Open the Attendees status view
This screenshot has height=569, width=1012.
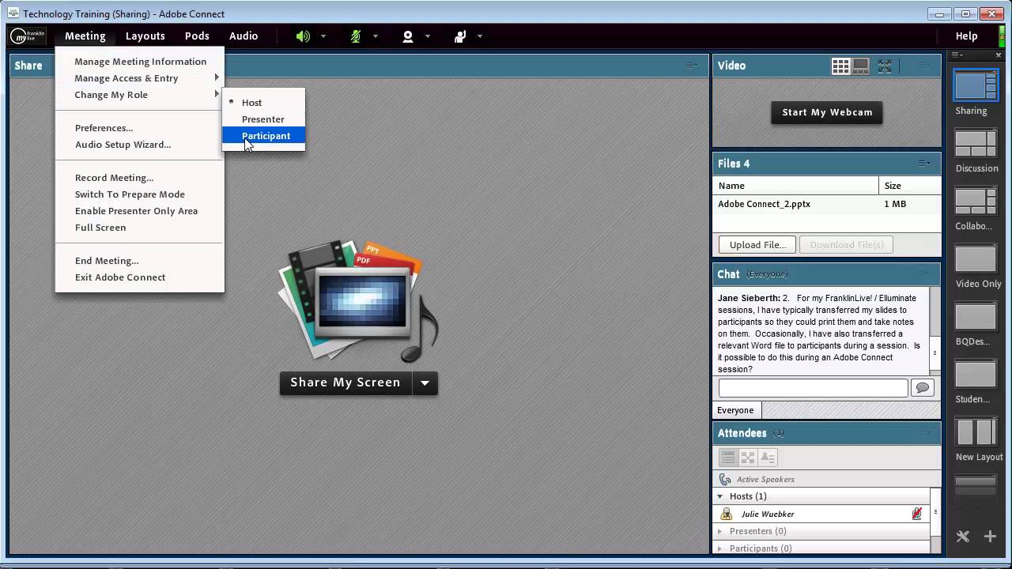[x=768, y=458]
